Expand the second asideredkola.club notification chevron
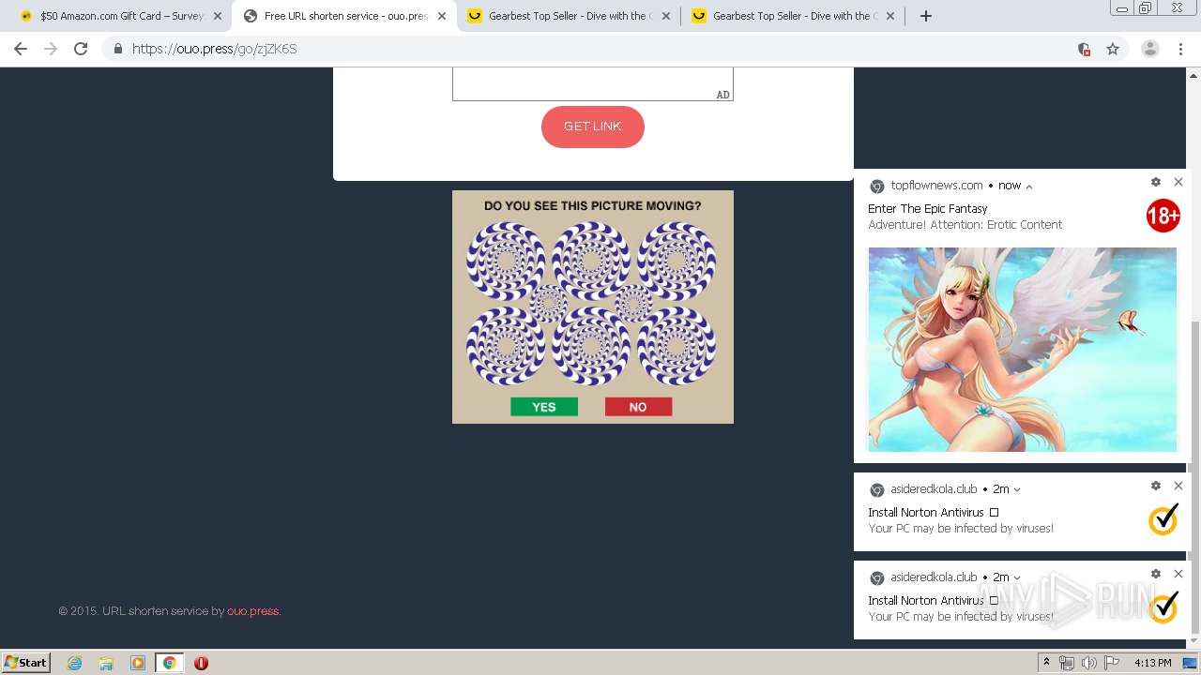This screenshot has height=675, width=1201. click(1017, 577)
